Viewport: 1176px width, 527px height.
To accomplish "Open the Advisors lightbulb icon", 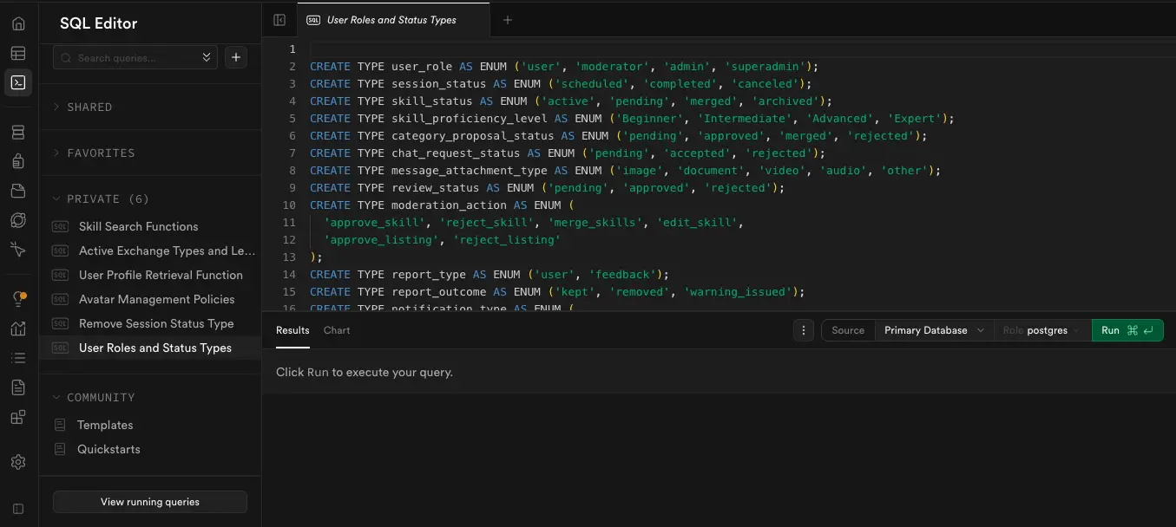I will (x=18, y=299).
